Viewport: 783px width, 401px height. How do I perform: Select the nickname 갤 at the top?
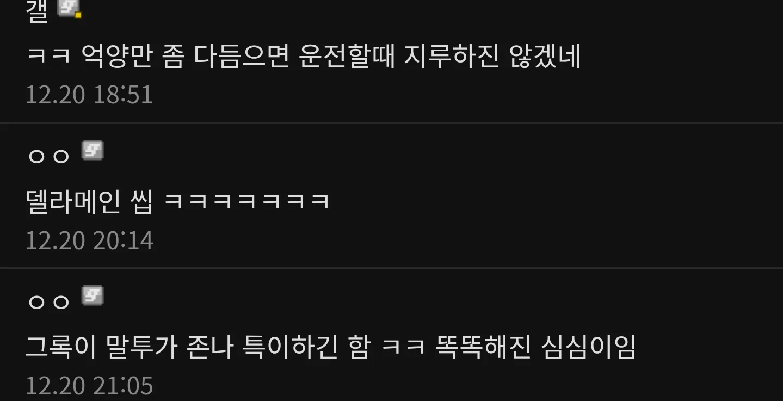(38, 11)
